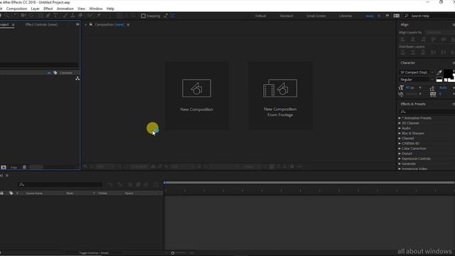
Task: Click New Composition From Footage
Action: coord(280,95)
